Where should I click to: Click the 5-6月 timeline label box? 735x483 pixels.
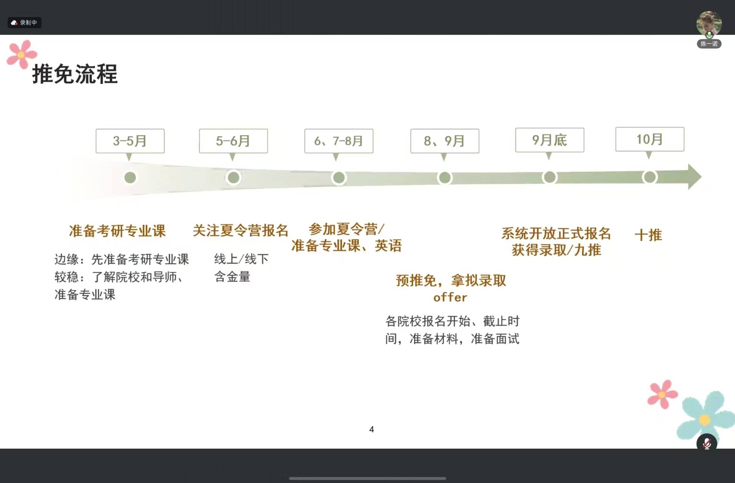point(233,141)
